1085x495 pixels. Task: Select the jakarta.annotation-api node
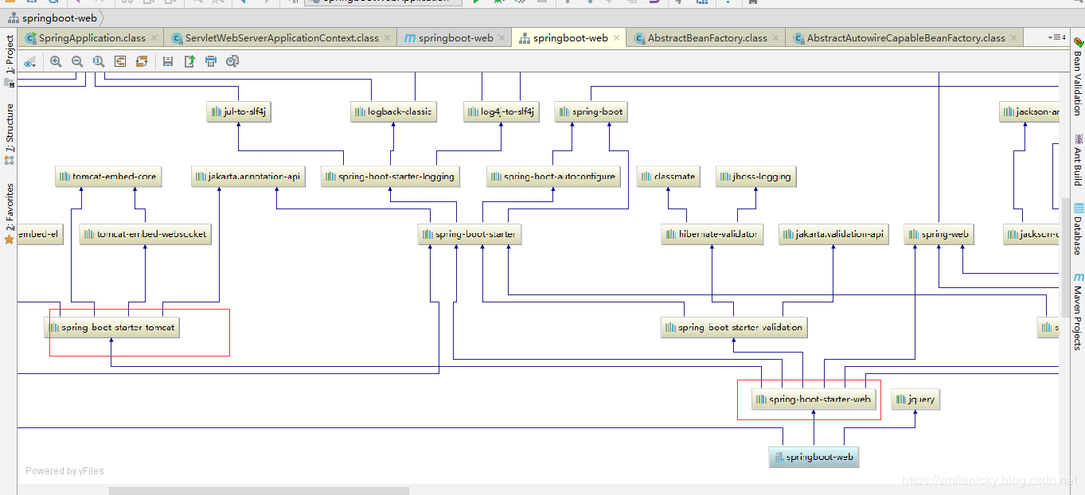[x=248, y=177]
